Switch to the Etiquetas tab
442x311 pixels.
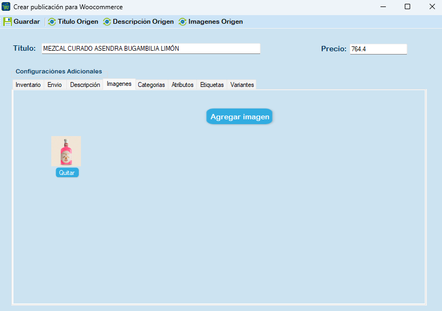212,85
